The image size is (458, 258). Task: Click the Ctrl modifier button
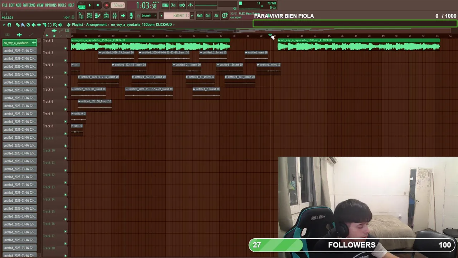tap(208, 16)
